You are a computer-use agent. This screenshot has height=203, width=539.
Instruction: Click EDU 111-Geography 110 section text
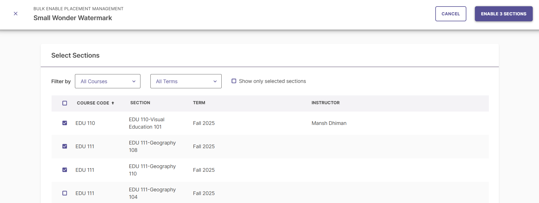coord(152,170)
